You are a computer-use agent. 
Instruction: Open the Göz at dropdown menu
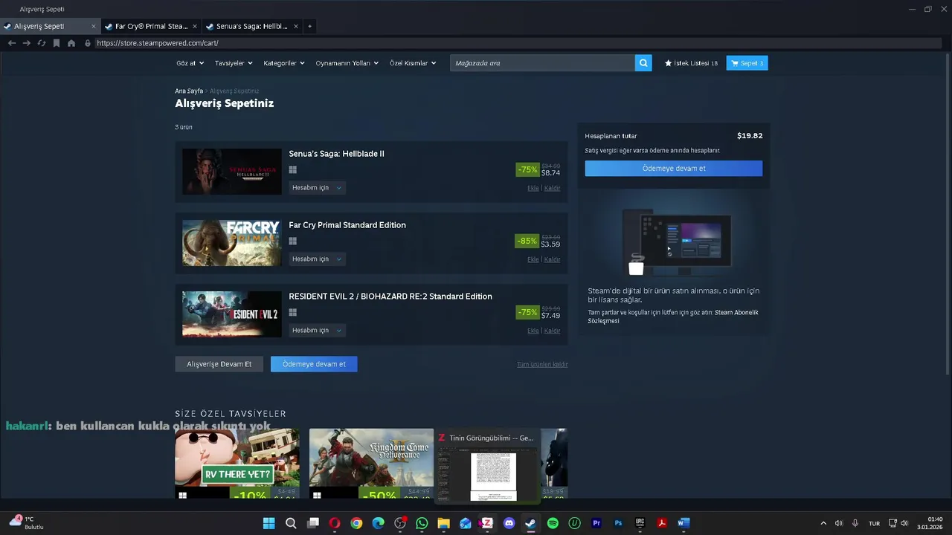point(190,63)
